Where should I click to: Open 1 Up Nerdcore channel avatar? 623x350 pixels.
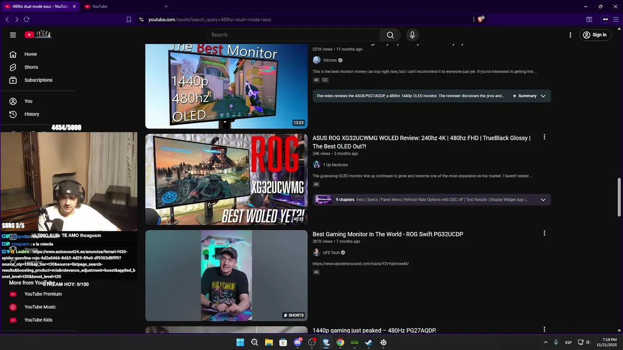[316, 165]
